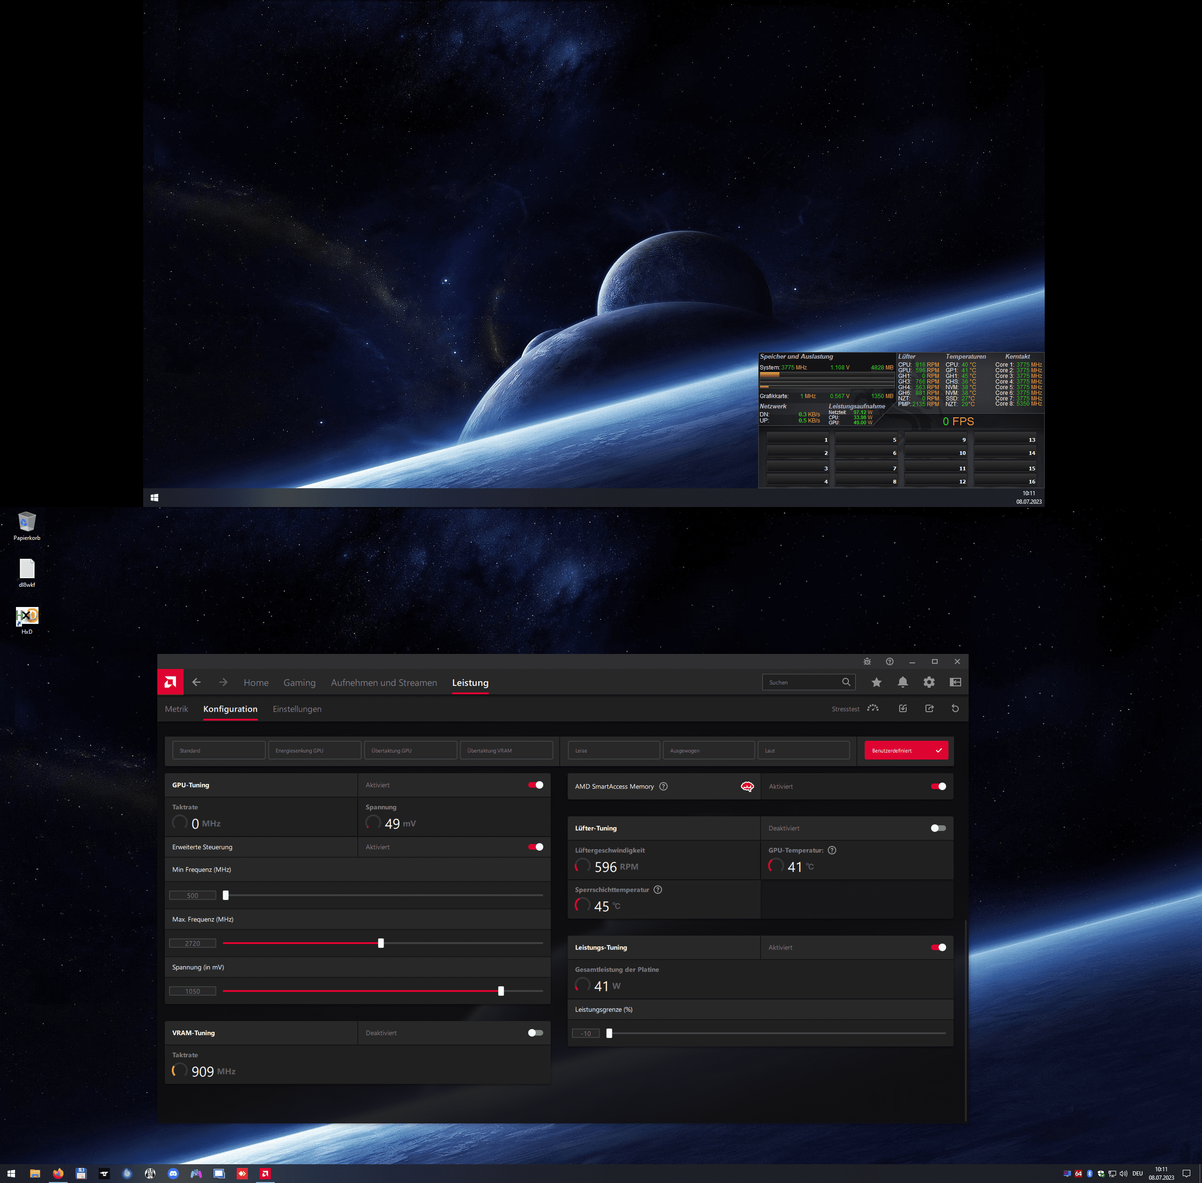Open the Papierkorb desktop icon

coord(27,526)
